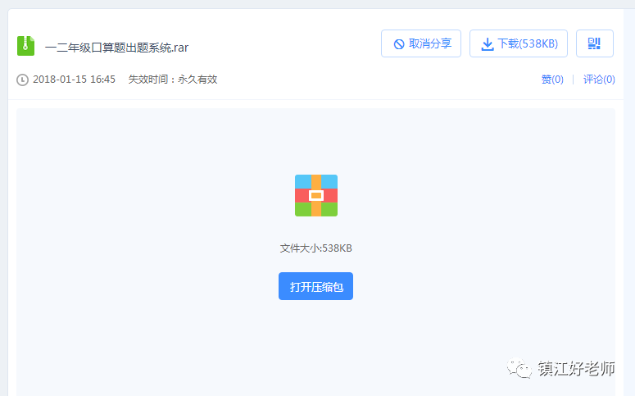This screenshot has height=396, width=635.
Task: Click the 失效时间：永久有效 expiry label
Action: (x=172, y=80)
